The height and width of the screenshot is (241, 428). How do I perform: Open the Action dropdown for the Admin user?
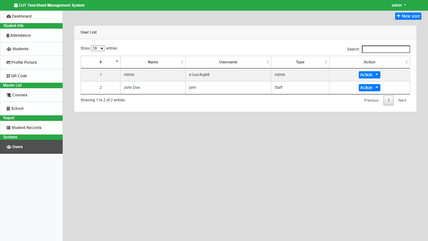pos(369,75)
